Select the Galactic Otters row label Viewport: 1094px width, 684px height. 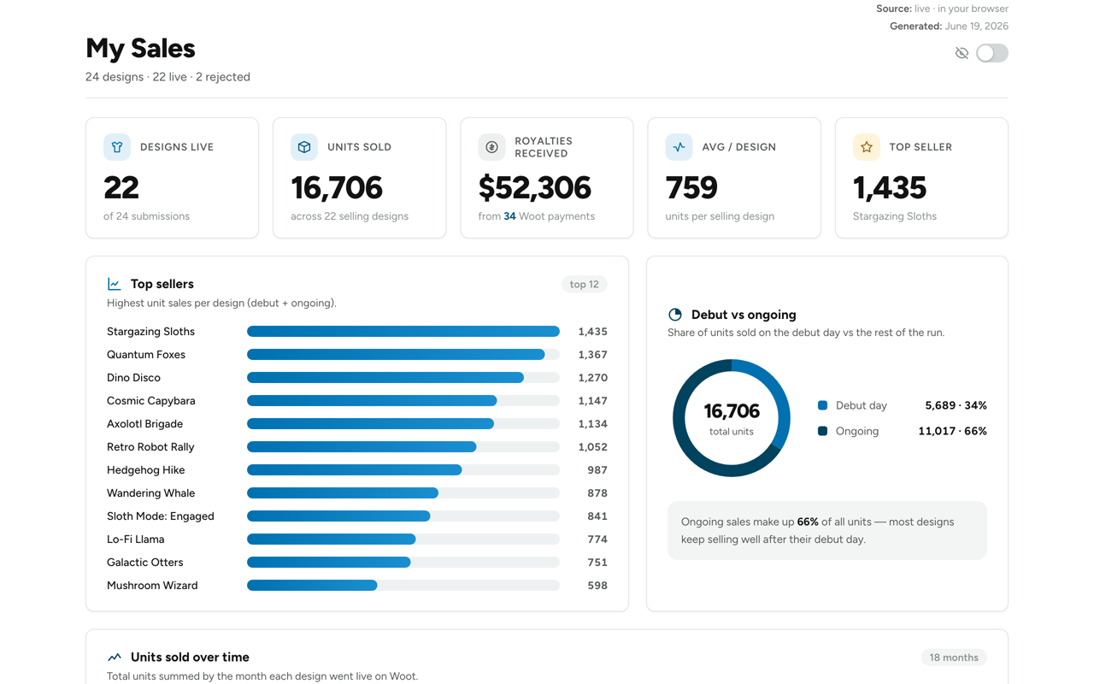tap(145, 563)
